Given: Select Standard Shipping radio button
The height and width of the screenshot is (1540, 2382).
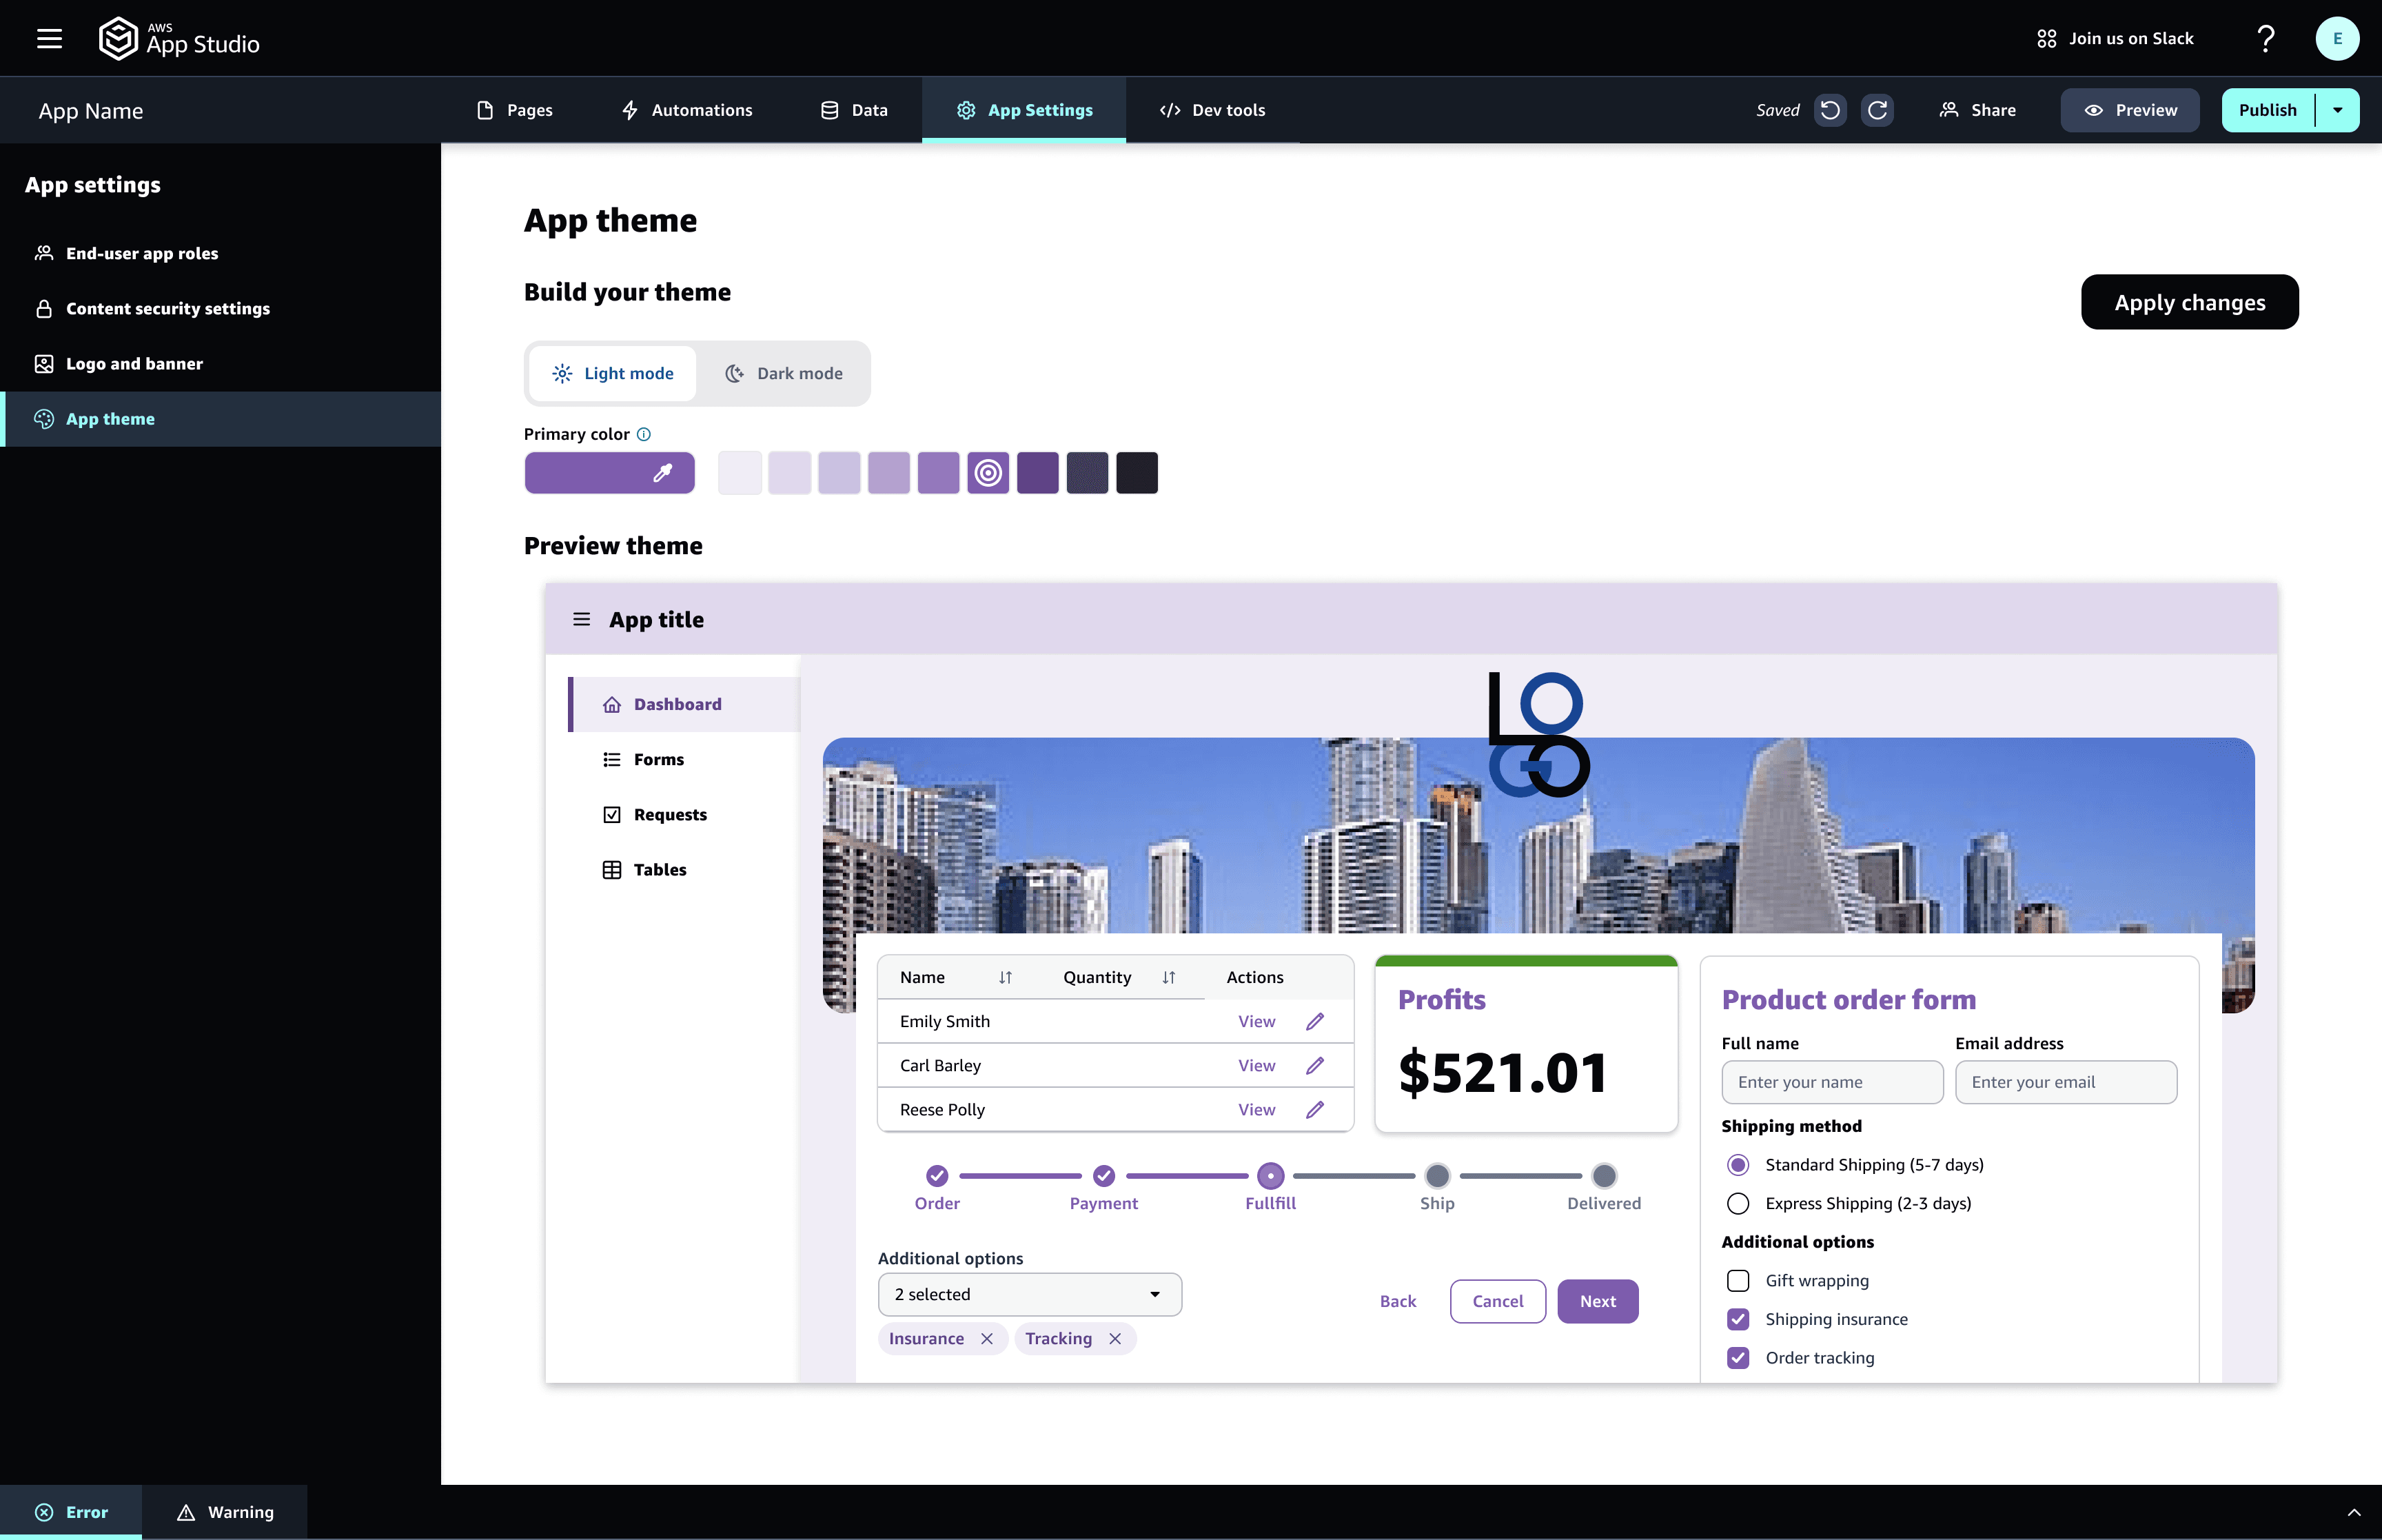Looking at the screenshot, I should click(x=1738, y=1165).
